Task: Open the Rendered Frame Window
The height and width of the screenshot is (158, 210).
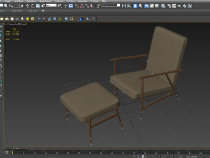Action: coord(174,6)
